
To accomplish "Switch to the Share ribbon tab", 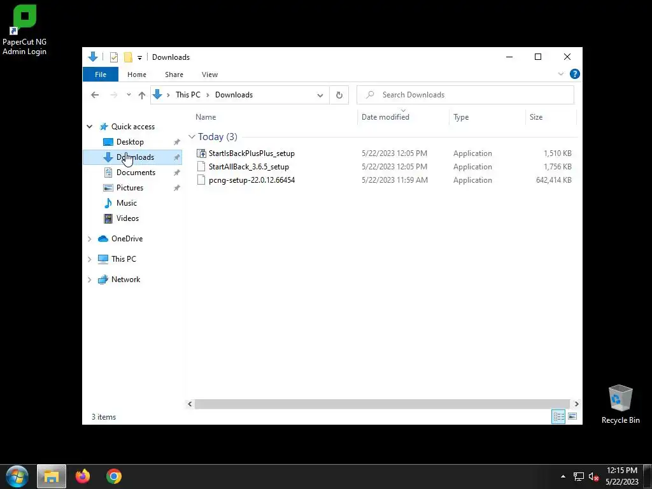I will point(174,74).
